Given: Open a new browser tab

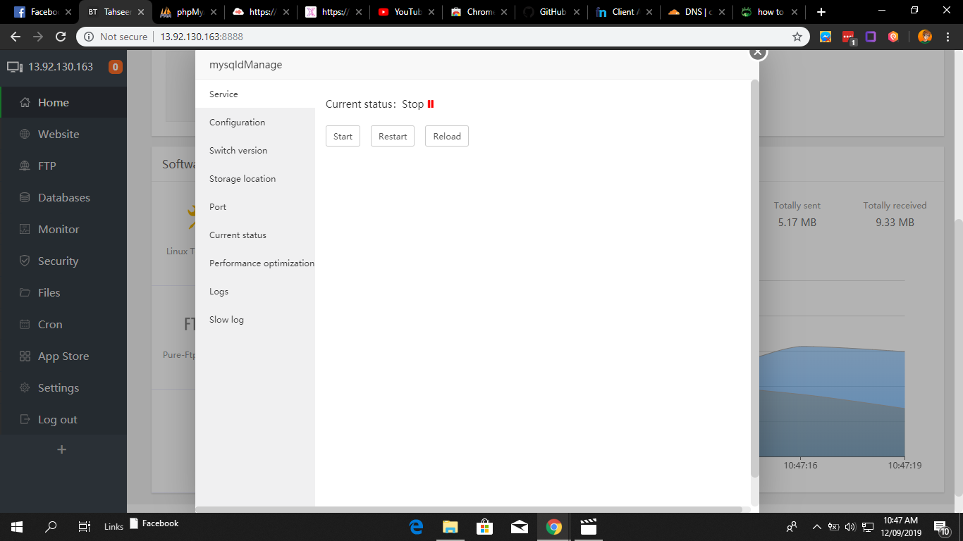Looking at the screenshot, I should [x=821, y=12].
